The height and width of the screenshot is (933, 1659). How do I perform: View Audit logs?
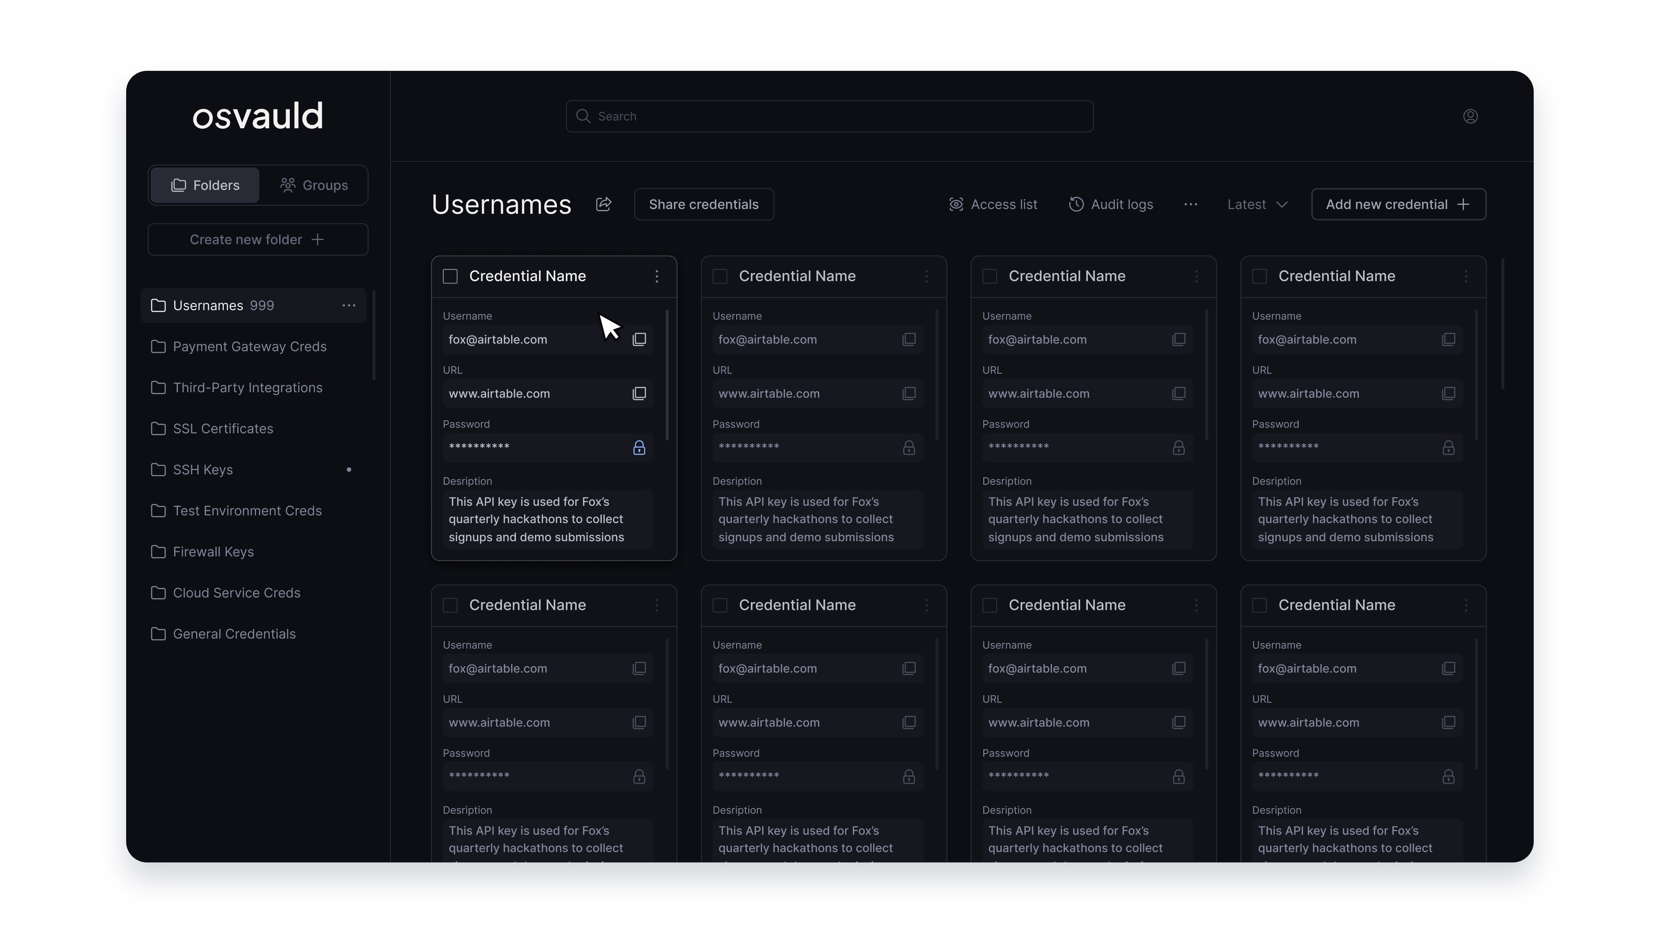click(1111, 204)
